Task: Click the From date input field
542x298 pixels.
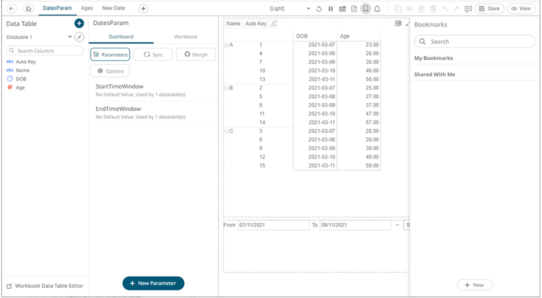Action: click(x=273, y=225)
